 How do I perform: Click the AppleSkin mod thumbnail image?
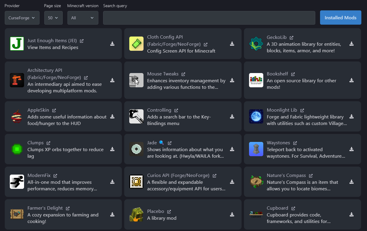(17, 116)
